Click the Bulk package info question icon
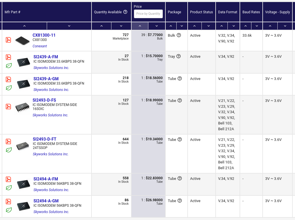 click(x=179, y=35)
